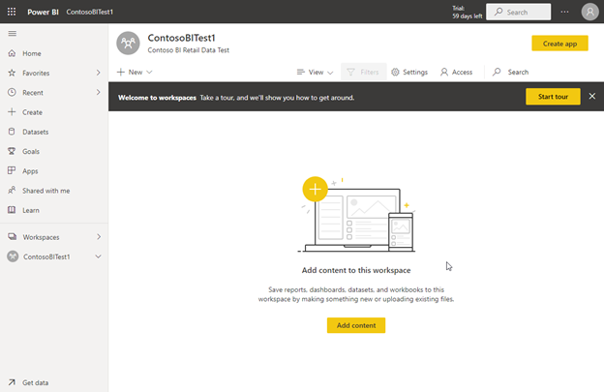Click the Apps icon in sidebar
This screenshot has width=604, height=392.
[x=12, y=170]
